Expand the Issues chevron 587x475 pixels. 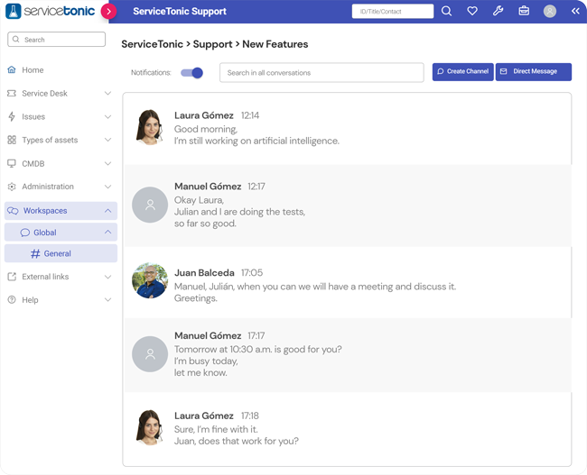[107, 116]
